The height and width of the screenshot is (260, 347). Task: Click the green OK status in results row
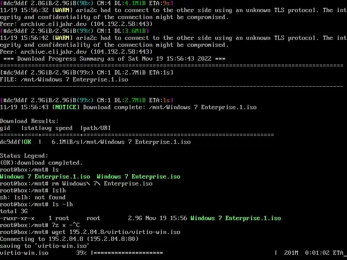click(27, 142)
